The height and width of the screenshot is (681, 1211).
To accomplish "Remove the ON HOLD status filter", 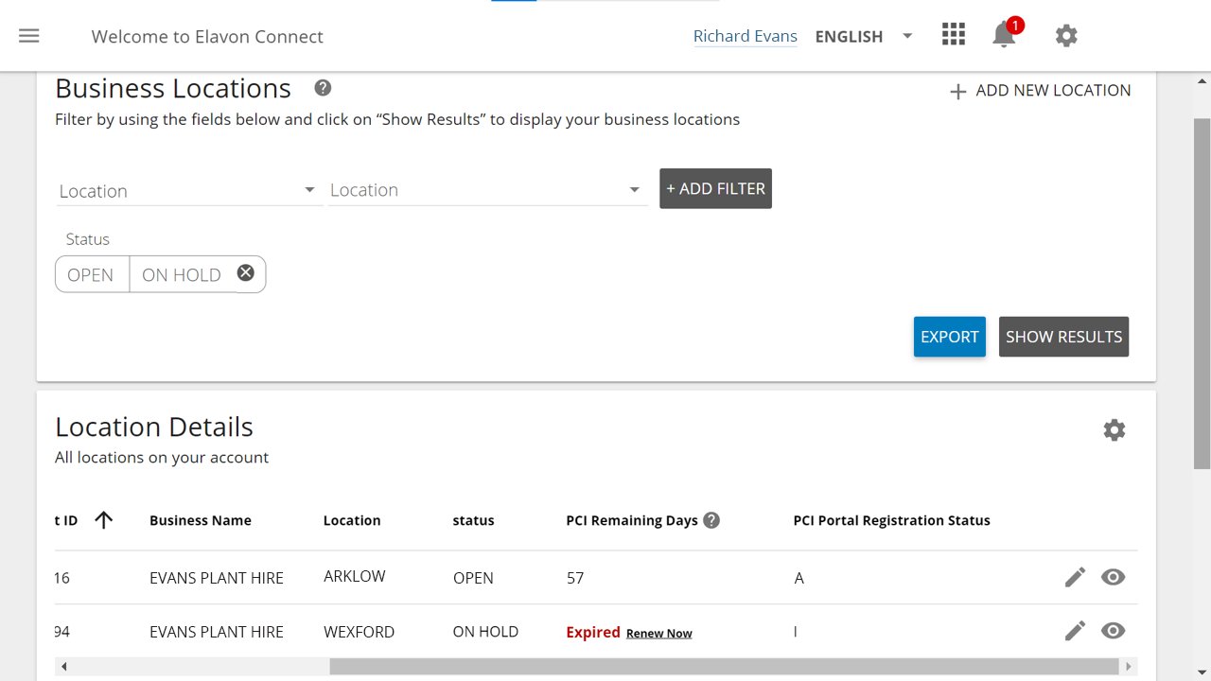I will pyautogui.click(x=245, y=273).
